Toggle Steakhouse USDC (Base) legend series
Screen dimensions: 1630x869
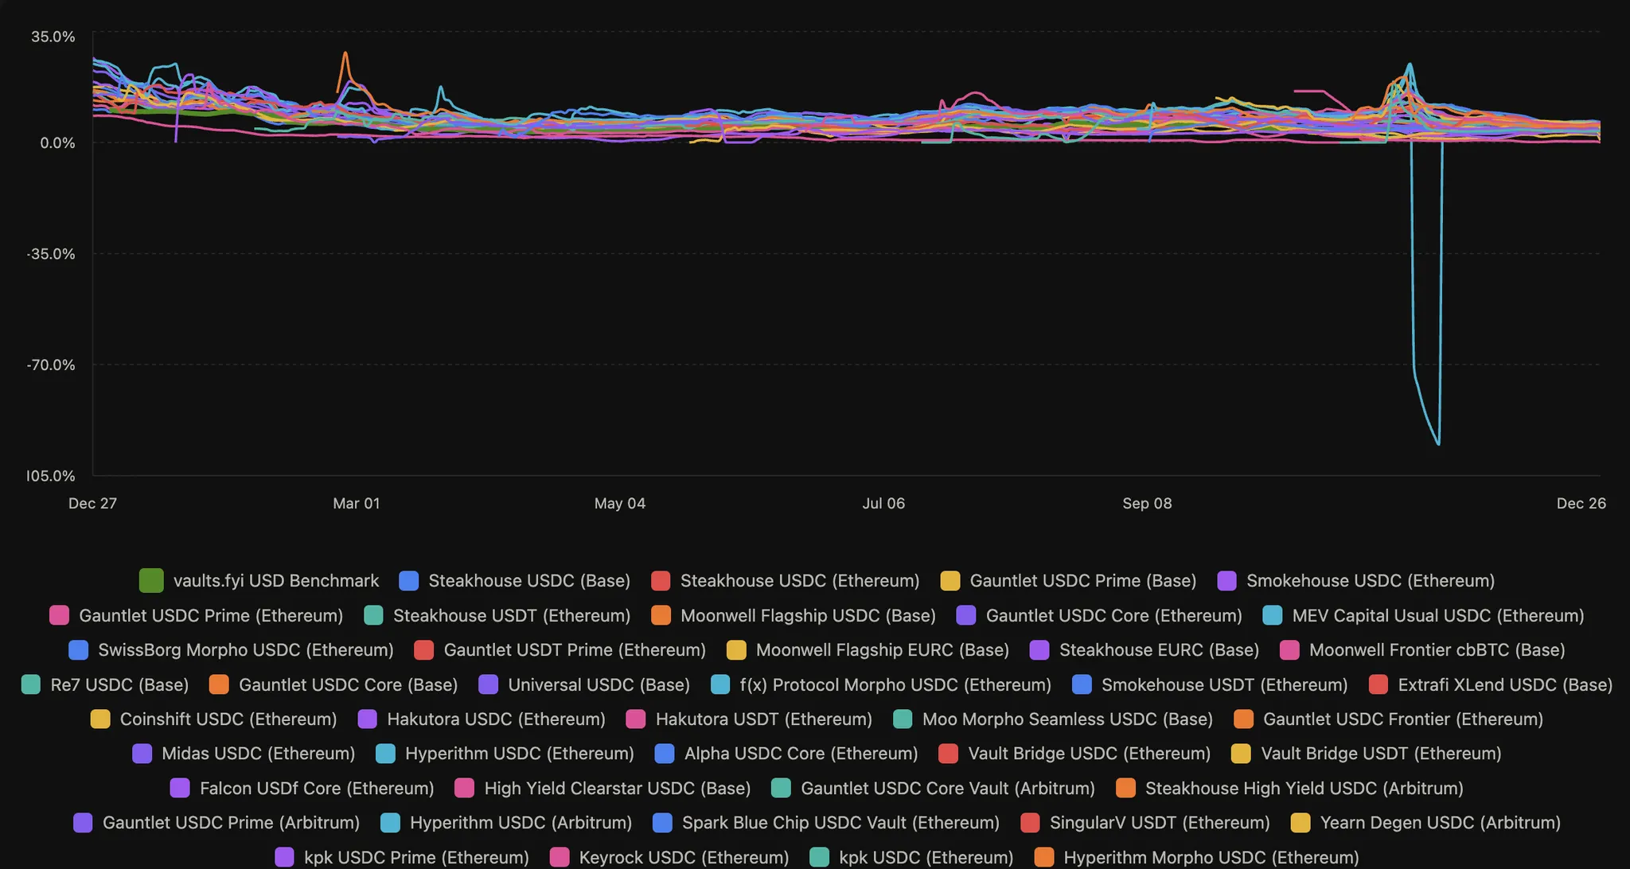[x=528, y=581]
